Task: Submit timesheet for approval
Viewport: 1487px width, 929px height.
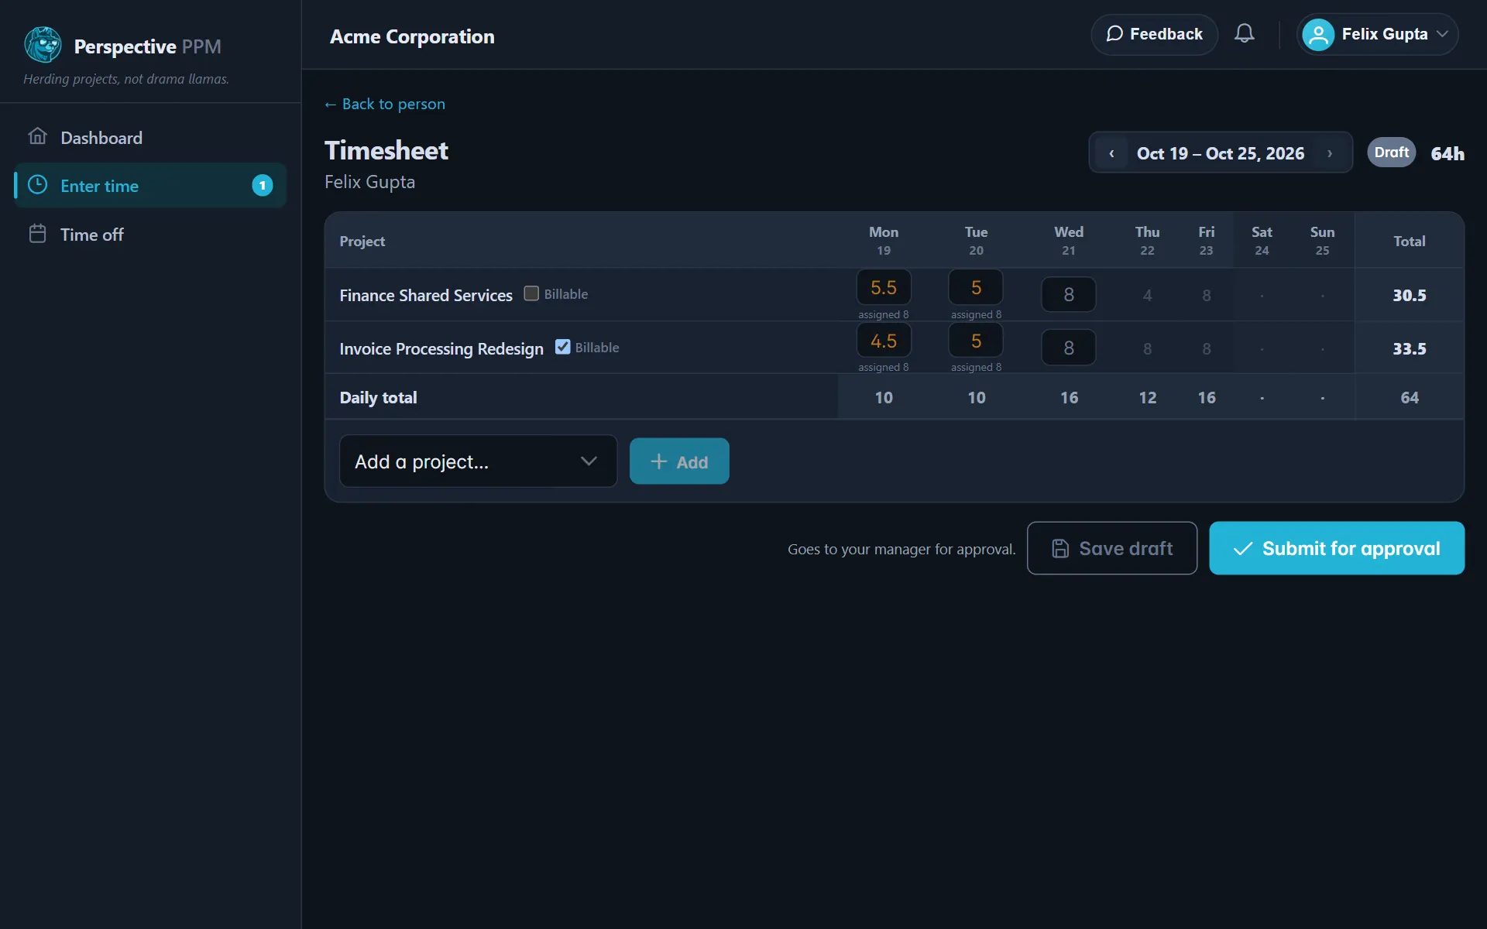Action: 1336,548
